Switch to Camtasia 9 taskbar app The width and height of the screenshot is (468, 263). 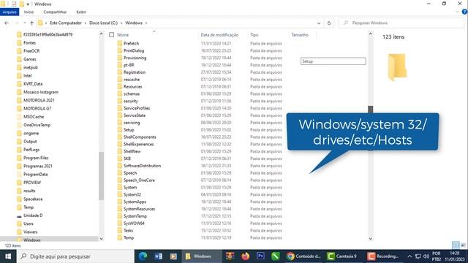342,256
